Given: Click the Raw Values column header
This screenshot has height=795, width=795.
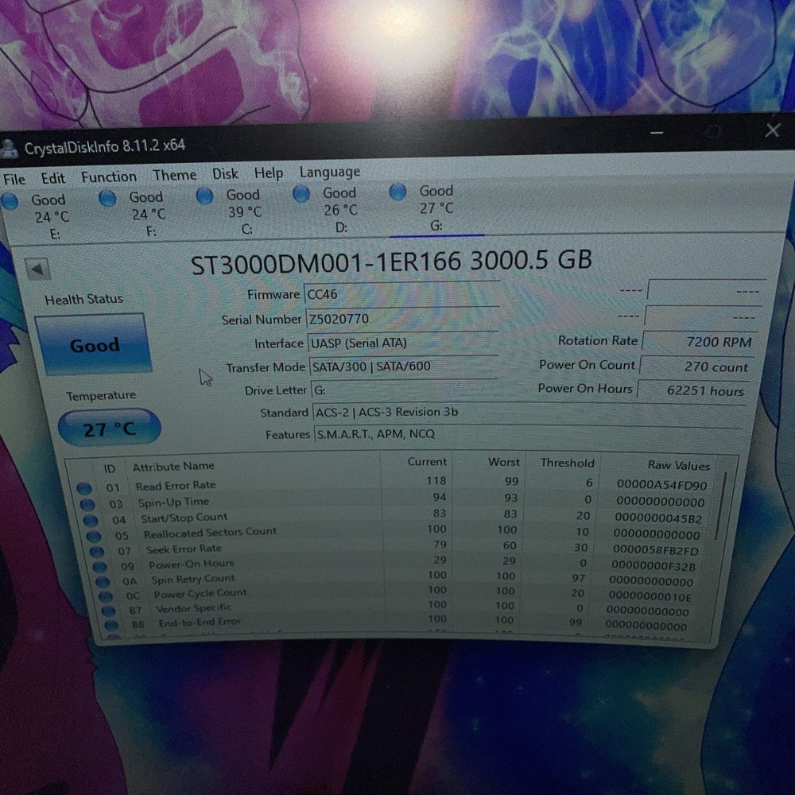Looking at the screenshot, I should pos(678,465).
